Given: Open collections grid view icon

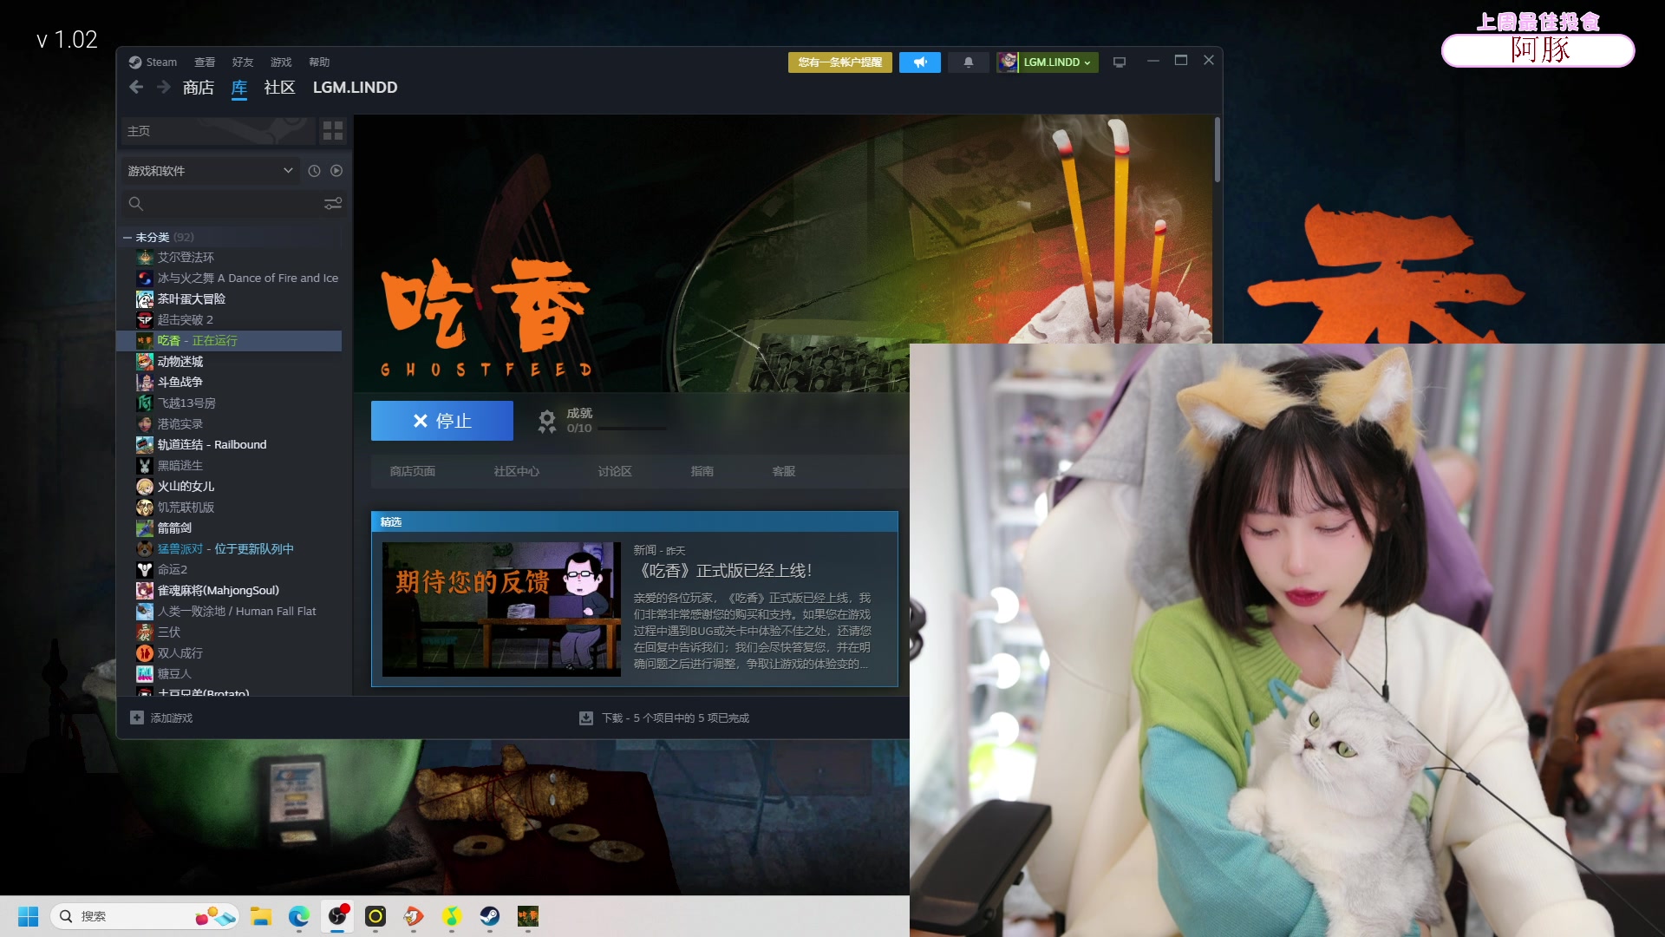Looking at the screenshot, I should tap(333, 131).
